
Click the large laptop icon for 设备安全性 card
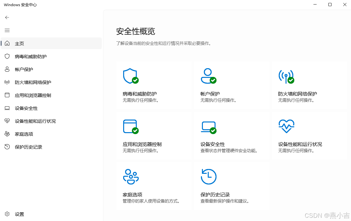[x=208, y=128]
